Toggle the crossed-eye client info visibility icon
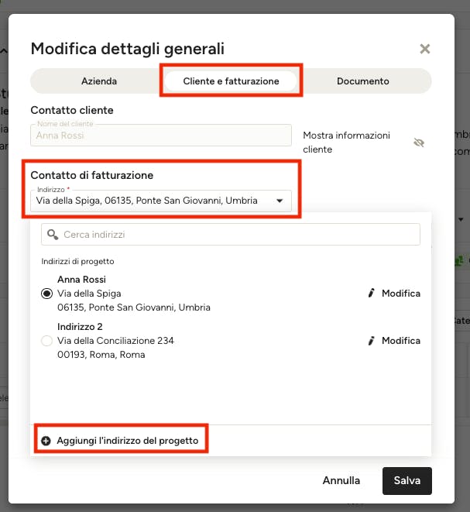The width and height of the screenshot is (470, 512). [x=419, y=143]
